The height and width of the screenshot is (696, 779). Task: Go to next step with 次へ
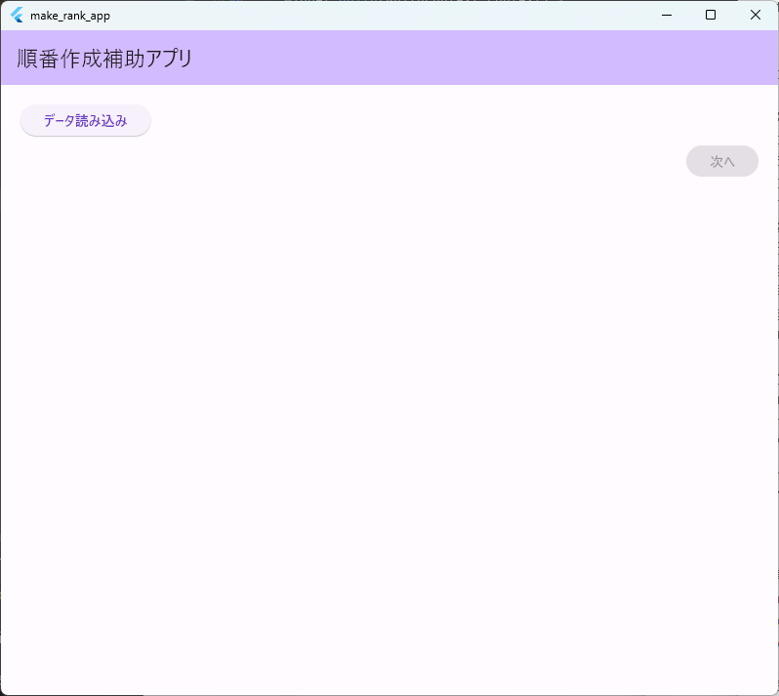tap(721, 161)
